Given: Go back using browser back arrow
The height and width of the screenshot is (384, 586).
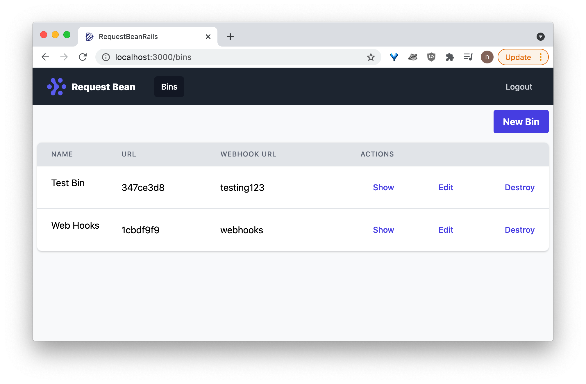Looking at the screenshot, I should [46, 57].
